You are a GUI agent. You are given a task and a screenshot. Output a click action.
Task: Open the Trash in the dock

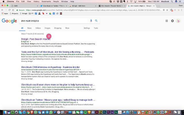(x=179, y=112)
